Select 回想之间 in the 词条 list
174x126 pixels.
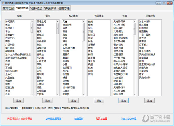point(41,21)
